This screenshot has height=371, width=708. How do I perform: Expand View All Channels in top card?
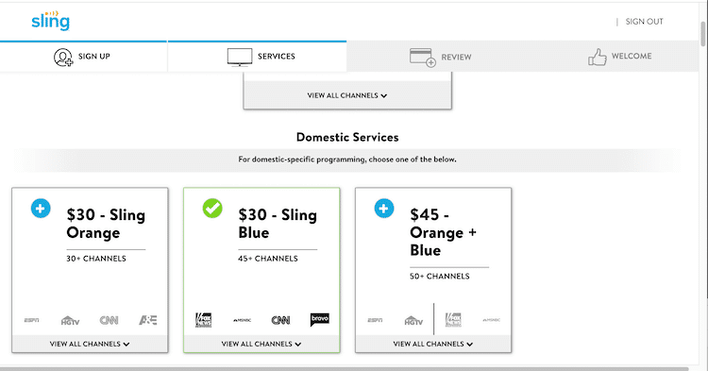pyautogui.click(x=347, y=95)
